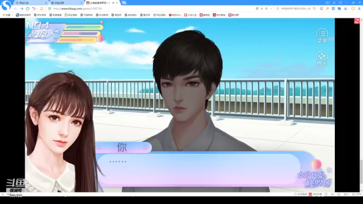The height and width of the screenshot is (204, 363).
Task: Click the blue chat bubbles toolbar icon
Action: (x=339, y=9)
